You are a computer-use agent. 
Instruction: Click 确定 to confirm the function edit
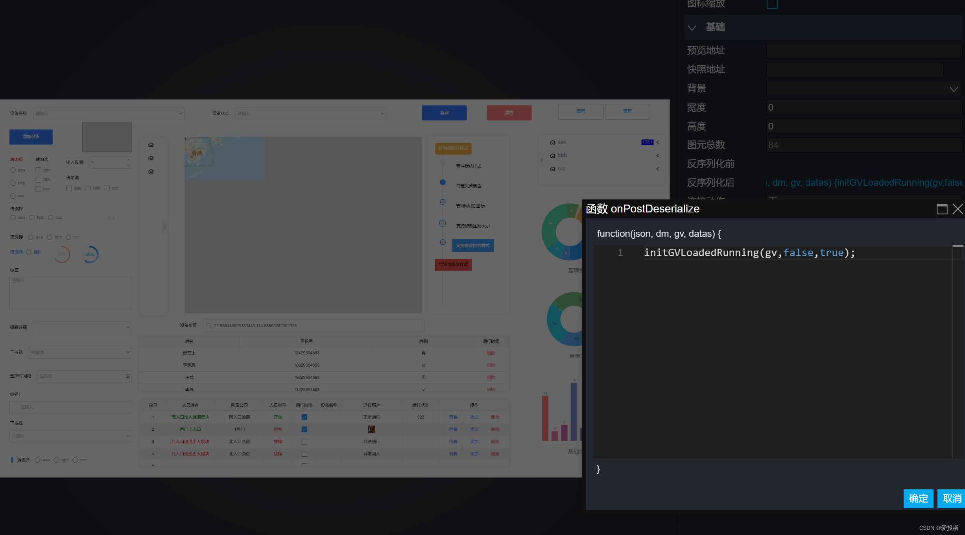918,498
